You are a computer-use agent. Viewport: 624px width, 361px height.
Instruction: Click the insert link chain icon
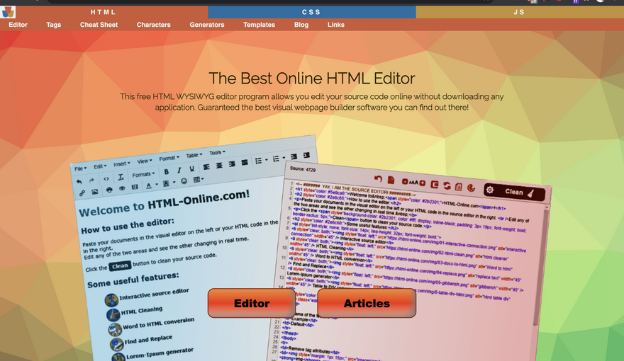82,193
